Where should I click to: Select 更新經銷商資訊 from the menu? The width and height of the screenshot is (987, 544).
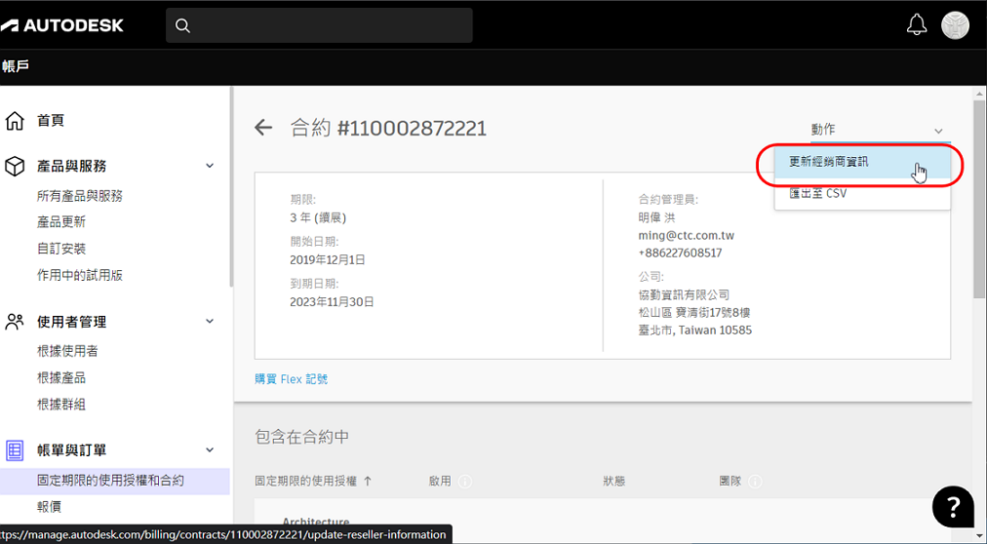click(x=862, y=162)
